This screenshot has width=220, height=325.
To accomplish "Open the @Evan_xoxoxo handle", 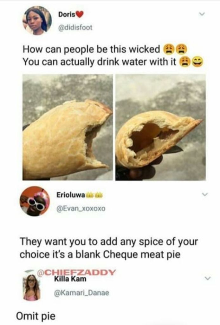I will pos(81,208).
